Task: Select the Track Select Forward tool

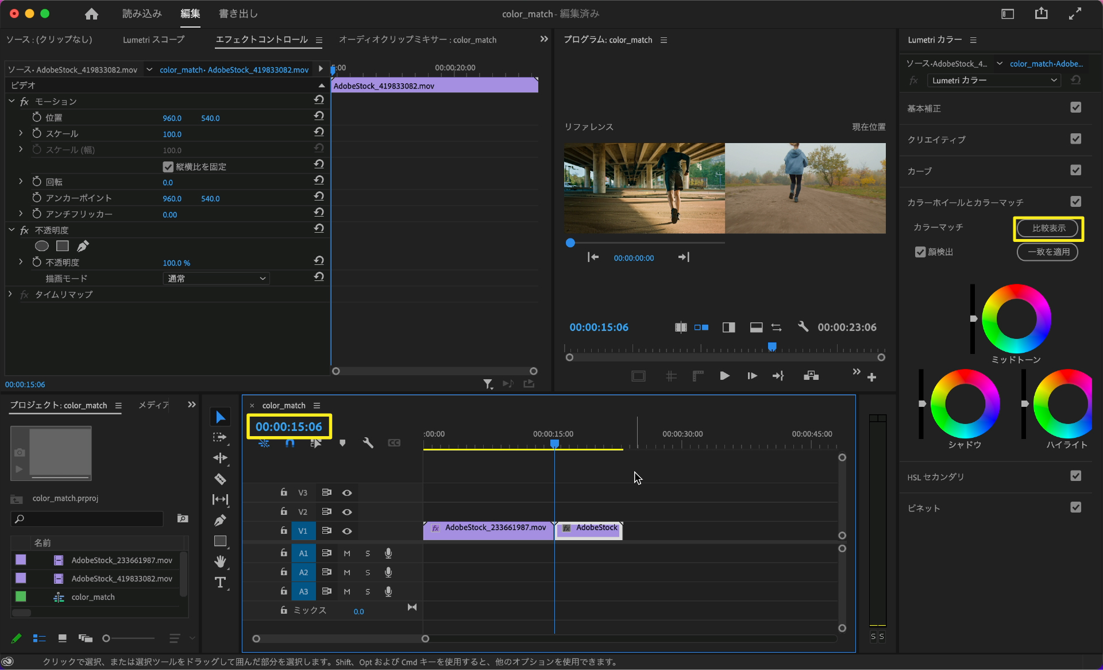Action: tap(220, 437)
